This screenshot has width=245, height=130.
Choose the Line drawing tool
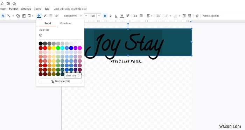click(9, 16)
